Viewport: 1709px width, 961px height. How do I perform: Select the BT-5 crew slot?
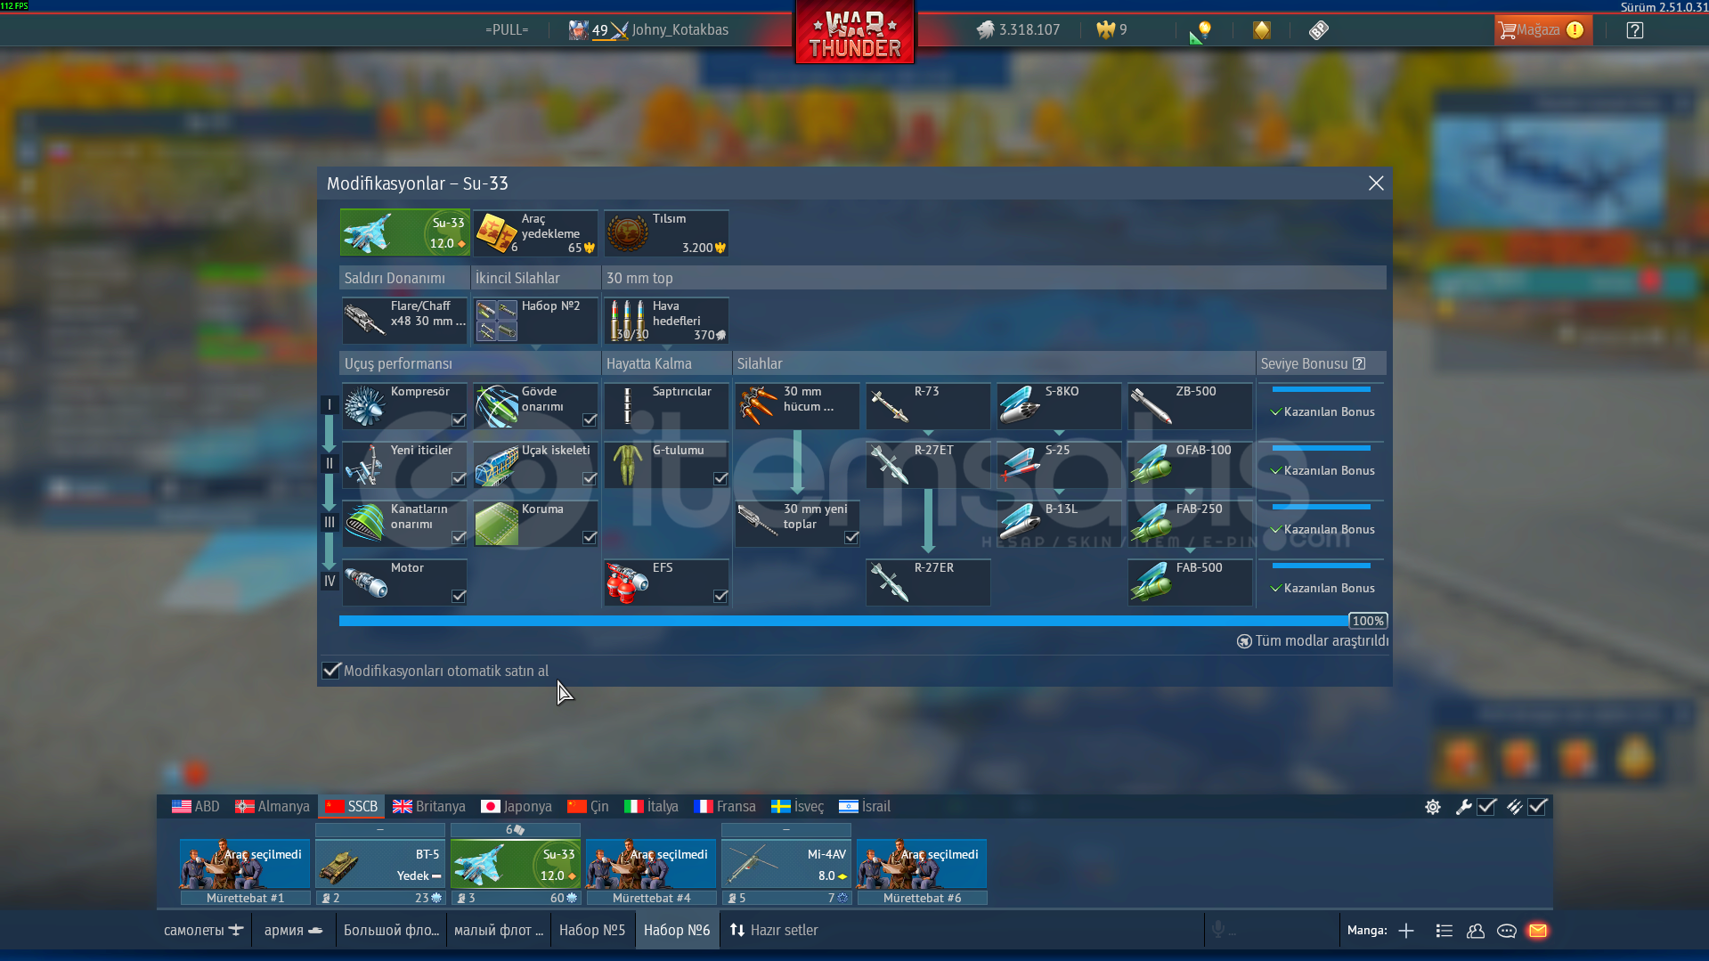(x=380, y=865)
